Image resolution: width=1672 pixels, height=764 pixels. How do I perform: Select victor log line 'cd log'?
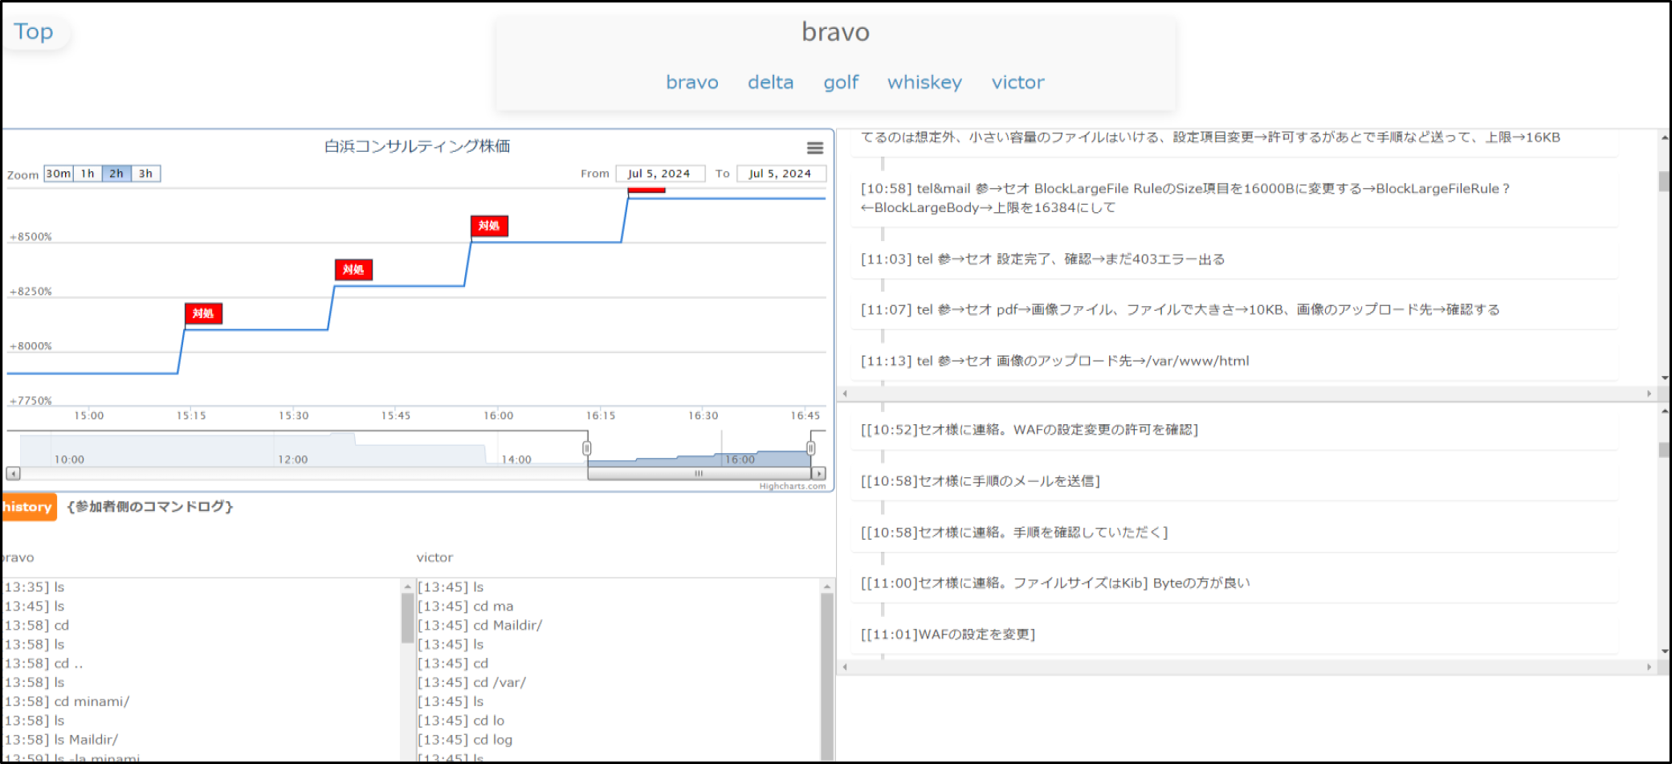(x=465, y=739)
